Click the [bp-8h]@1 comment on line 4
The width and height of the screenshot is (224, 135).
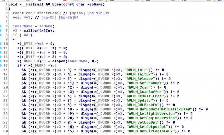click(69, 18)
